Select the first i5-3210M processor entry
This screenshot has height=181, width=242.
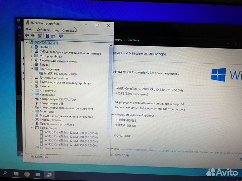click(x=71, y=133)
